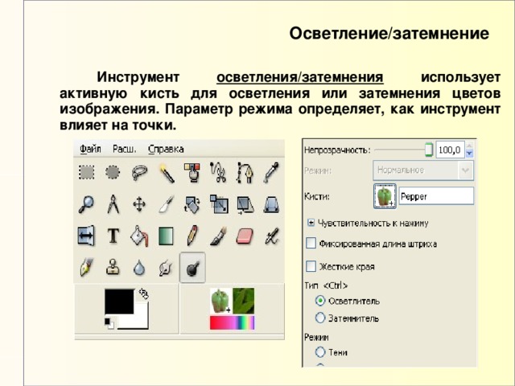Choose the Perspective tool
The width and height of the screenshot is (515, 386).
tap(271, 205)
